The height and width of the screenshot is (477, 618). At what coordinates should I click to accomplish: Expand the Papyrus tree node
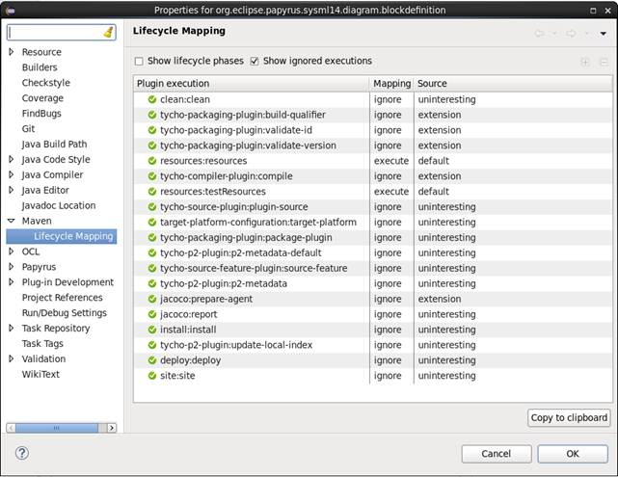click(x=12, y=267)
